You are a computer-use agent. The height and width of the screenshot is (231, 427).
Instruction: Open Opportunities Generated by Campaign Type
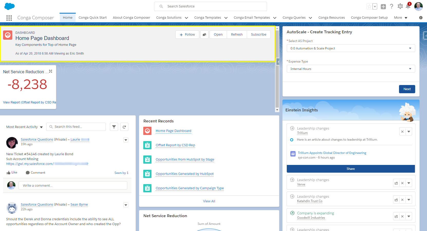(190, 188)
